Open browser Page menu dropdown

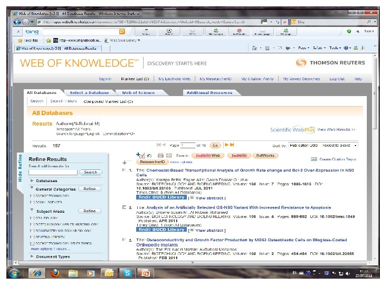coord(303,47)
